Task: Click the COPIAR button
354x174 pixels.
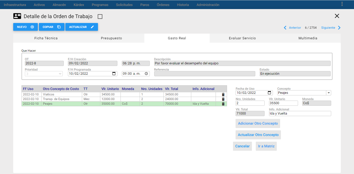Action: click(52, 27)
